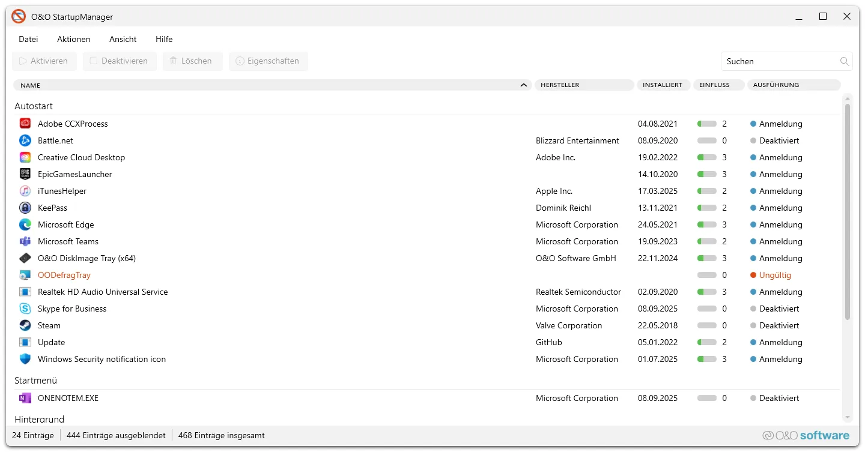Click the Skype for Business icon
The width and height of the screenshot is (865, 452).
pyautogui.click(x=25, y=309)
